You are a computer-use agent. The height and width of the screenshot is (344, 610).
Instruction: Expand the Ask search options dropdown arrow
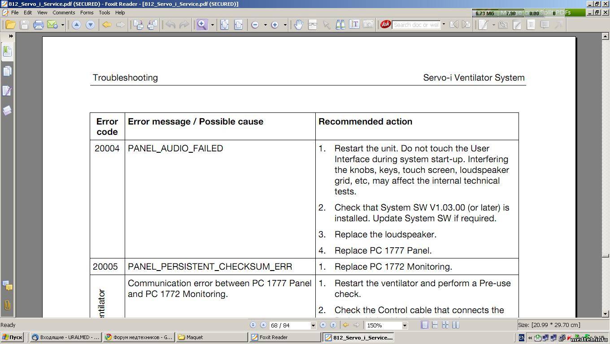coord(444,25)
